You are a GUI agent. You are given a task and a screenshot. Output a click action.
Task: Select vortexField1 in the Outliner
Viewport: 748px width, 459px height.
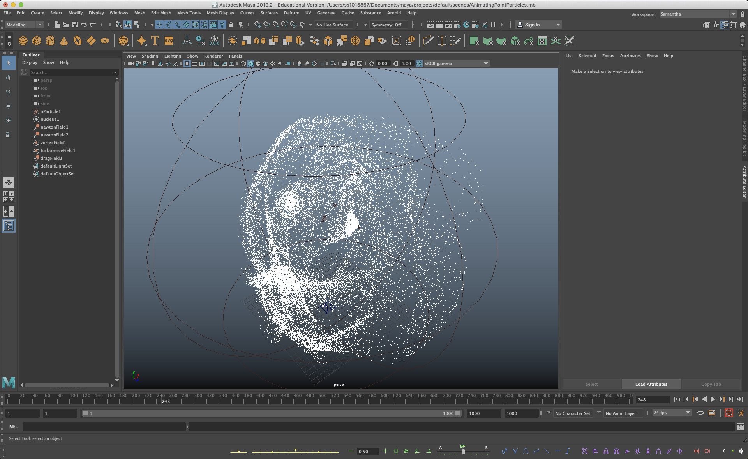click(x=53, y=143)
